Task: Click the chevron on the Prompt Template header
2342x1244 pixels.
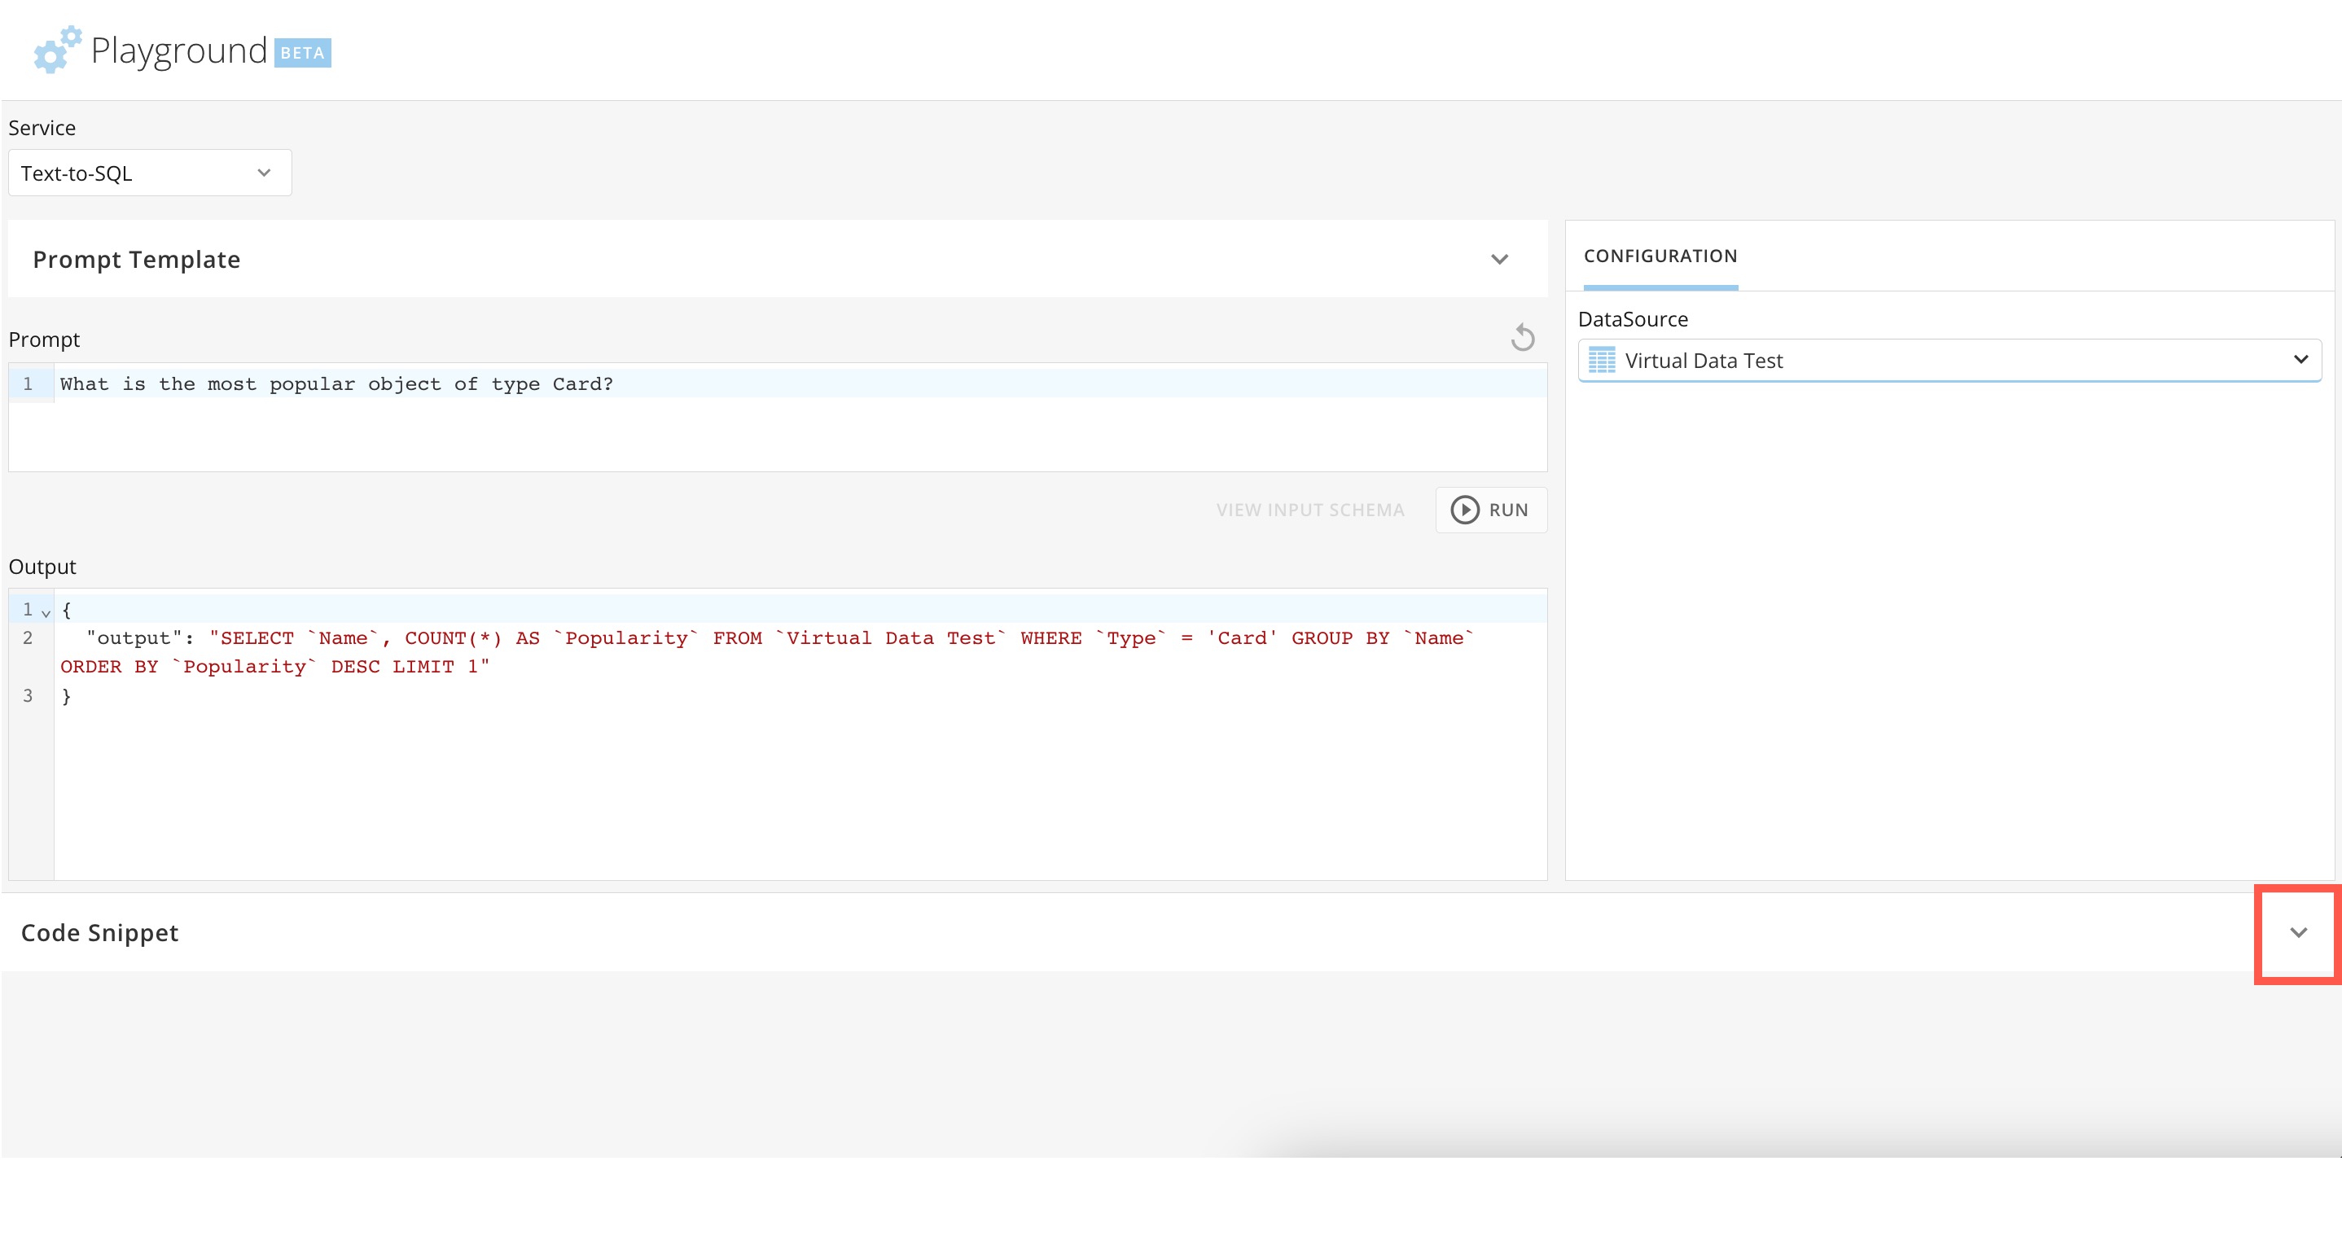Action: pos(1501,259)
